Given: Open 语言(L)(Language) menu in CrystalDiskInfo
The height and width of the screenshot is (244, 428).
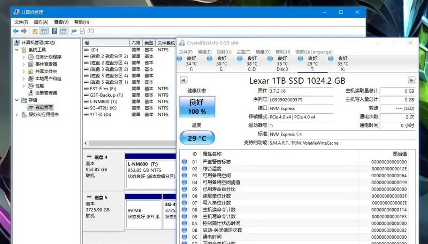Looking at the screenshot, I should click(314, 52).
